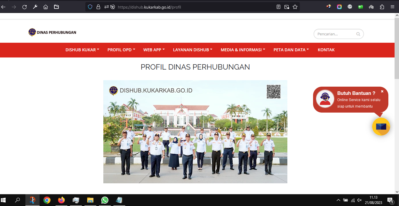Open the PETA DAN DATA menu
Image resolution: width=399 pixels, height=206 pixels.
tap(291, 50)
